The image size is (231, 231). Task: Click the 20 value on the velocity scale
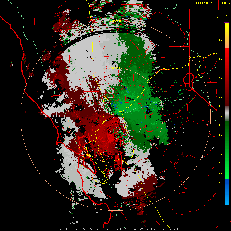pyautogui.click(x=220, y=97)
